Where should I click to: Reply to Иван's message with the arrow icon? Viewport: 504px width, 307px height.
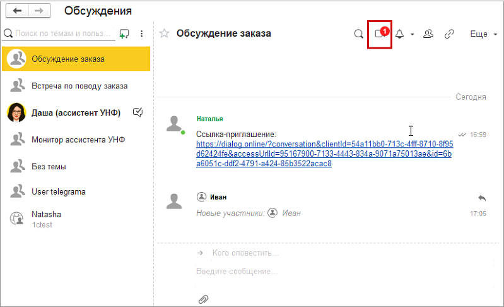(482, 198)
